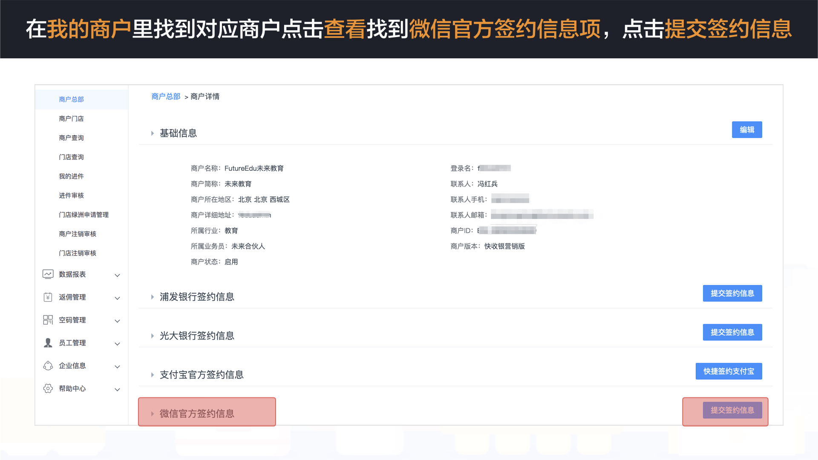Click the 快捷签约支付宝 button
This screenshot has width=818, height=460.
point(729,371)
